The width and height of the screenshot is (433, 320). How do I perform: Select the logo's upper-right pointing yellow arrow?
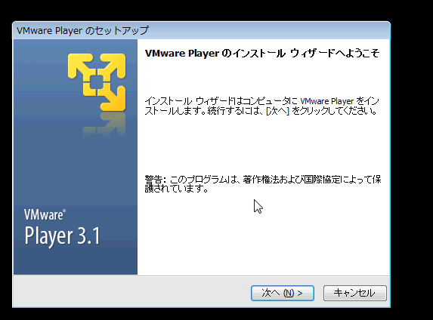pyautogui.click(x=114, y=66)
